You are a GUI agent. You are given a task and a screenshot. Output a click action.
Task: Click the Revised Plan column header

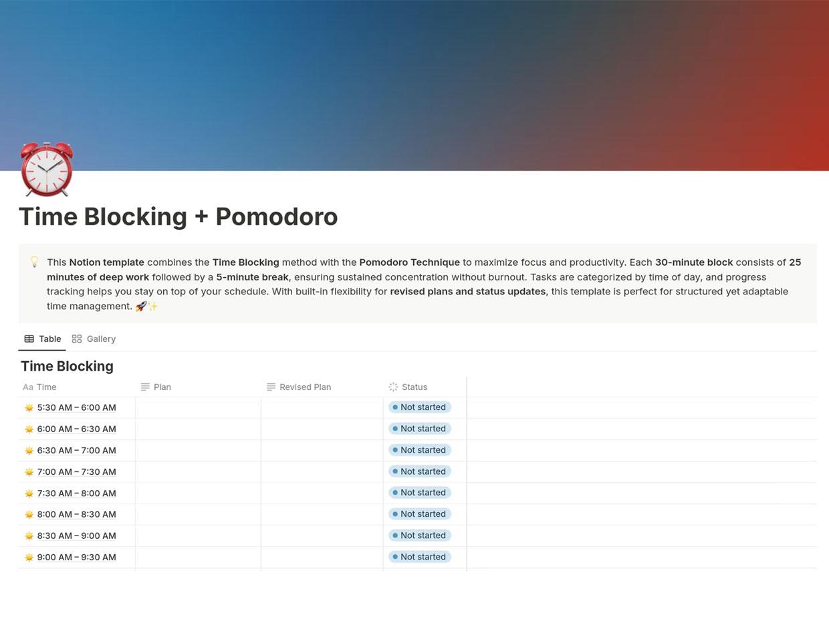click(x=322, y=387)
